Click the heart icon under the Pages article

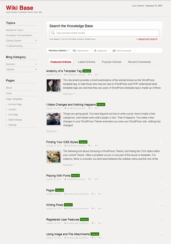click(100, 194)
